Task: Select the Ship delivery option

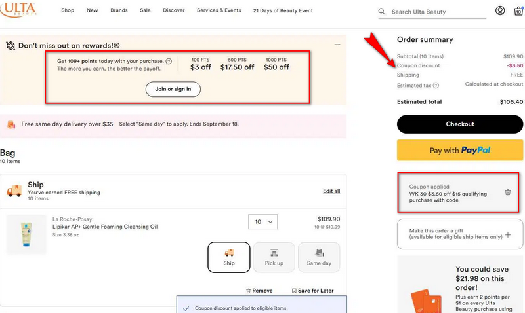Action: (228, 257)
